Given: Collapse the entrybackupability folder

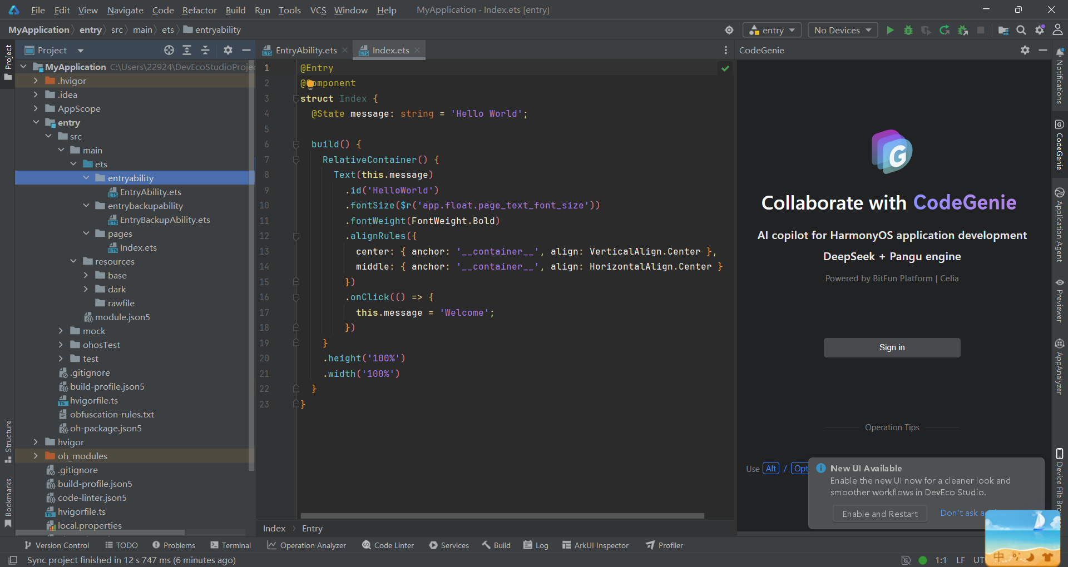Looking at the screenshot, I should point(86,206).
